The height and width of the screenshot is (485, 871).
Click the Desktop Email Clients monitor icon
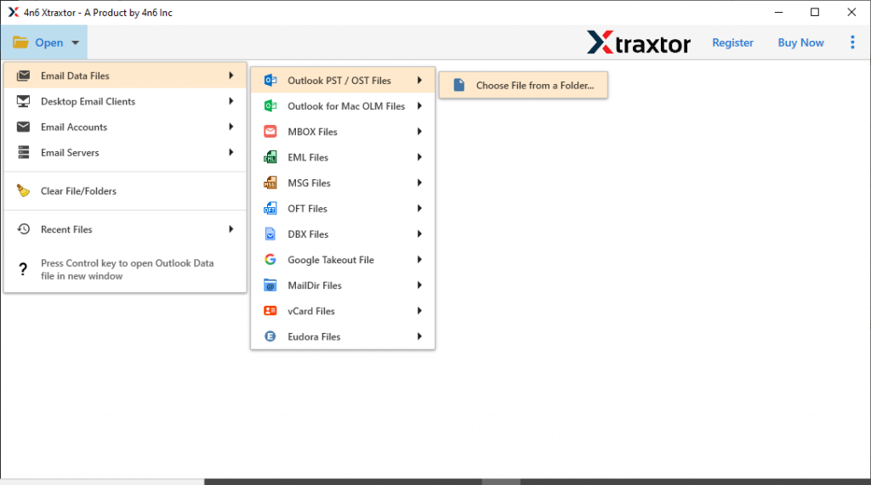(x=23, y=102)
